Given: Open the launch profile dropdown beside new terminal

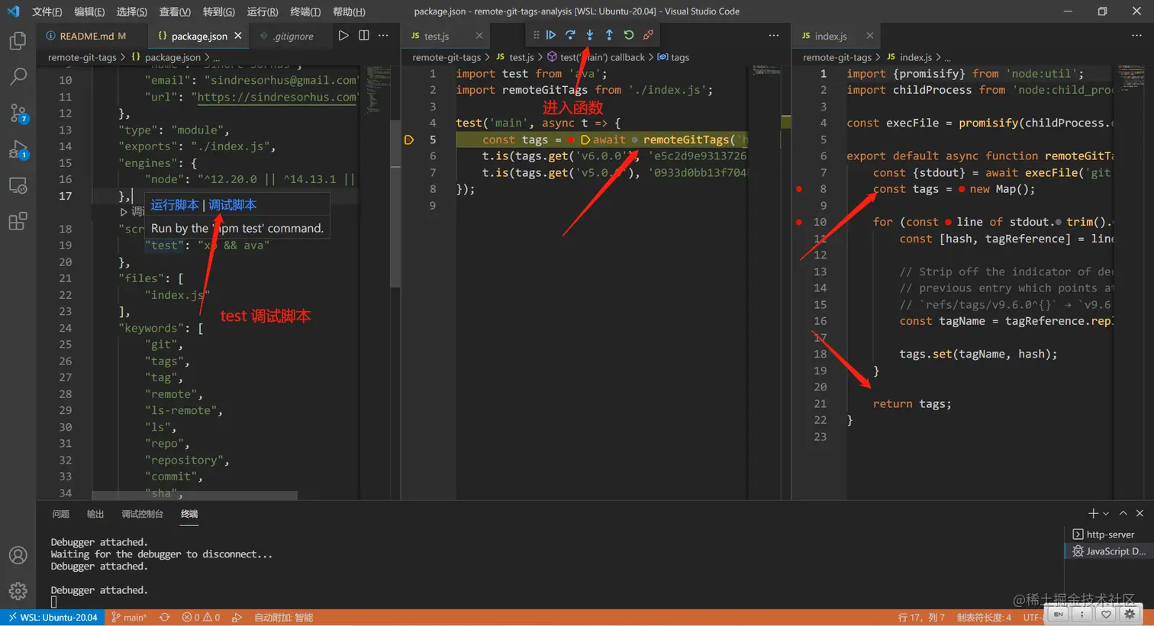Looking at the screenshot, I should (1105, 514).
